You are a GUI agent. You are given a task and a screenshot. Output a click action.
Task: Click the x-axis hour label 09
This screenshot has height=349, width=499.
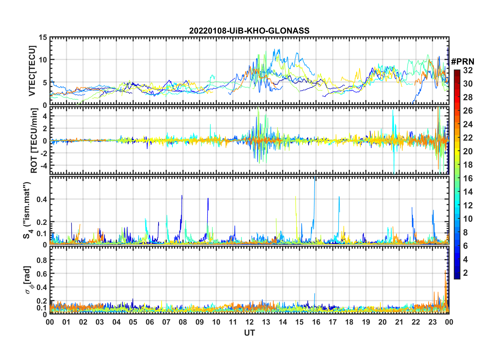point(200,322)
